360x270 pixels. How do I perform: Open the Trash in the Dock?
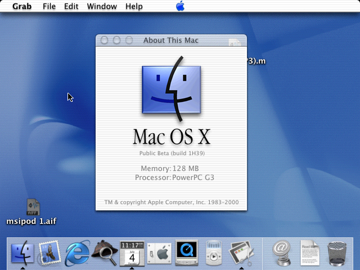[x=337, y=253]
